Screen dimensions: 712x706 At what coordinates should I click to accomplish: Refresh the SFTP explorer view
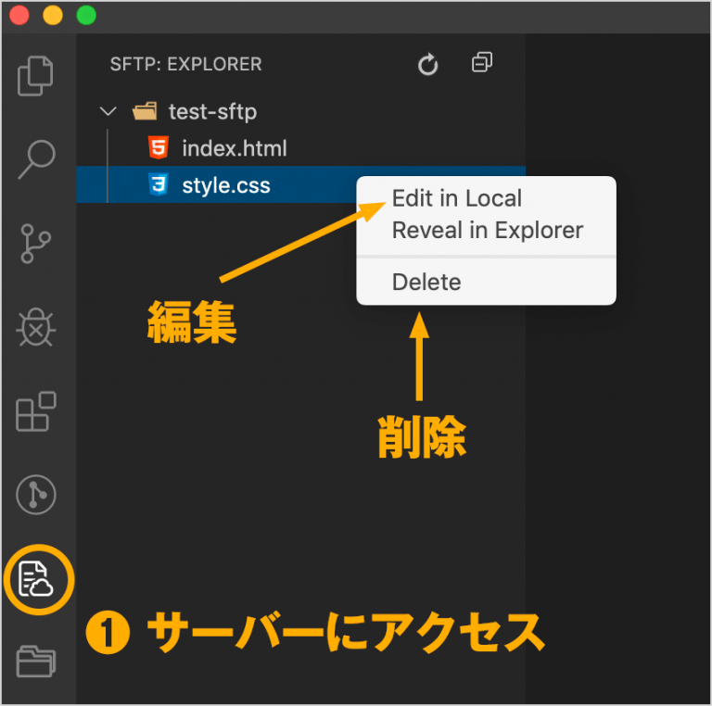point(427,64)
